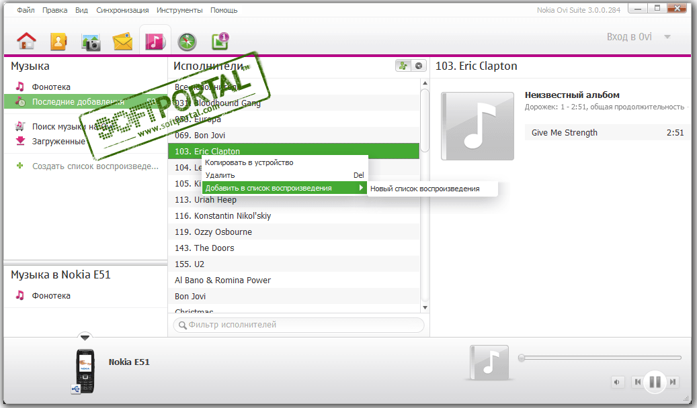Screen dimensions: 697x408
Task: Collapse the device panel arrow above Nokia E51
Action: point(85,338)
